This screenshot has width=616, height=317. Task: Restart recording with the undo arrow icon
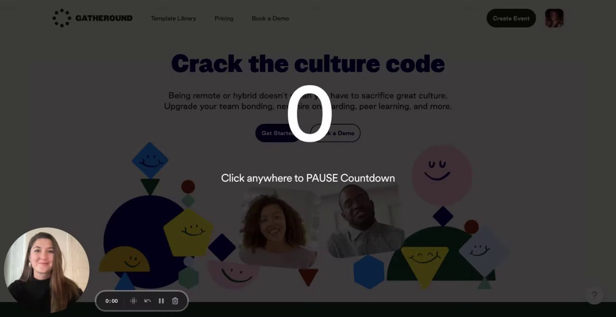coord(148,301)
